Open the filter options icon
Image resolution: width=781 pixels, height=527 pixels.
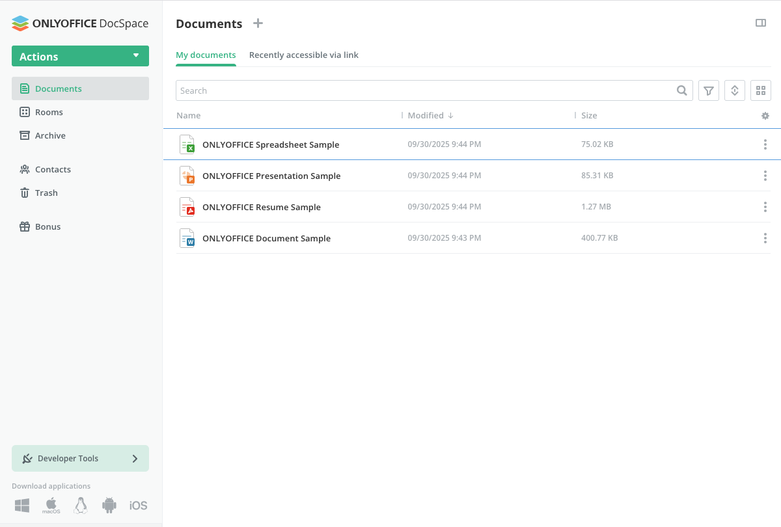click(x=709, y=91)
